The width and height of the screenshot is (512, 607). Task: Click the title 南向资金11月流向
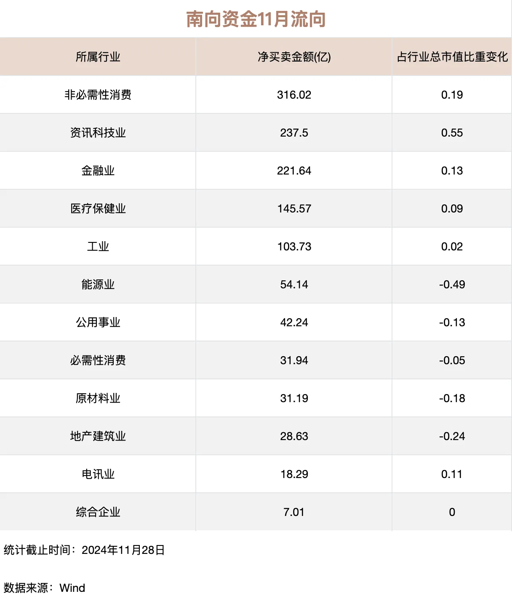coord(256,19)
